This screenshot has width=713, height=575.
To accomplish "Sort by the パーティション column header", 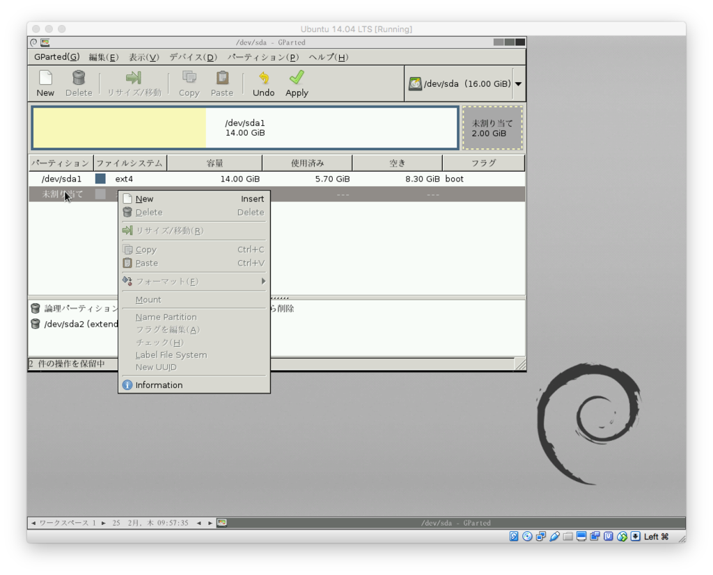I will click(x=61, y=163).
